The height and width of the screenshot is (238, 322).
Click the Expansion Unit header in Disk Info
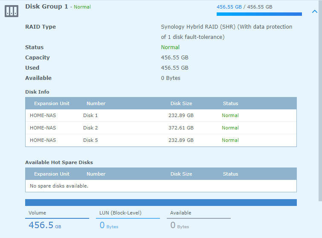tap(52, 103)
